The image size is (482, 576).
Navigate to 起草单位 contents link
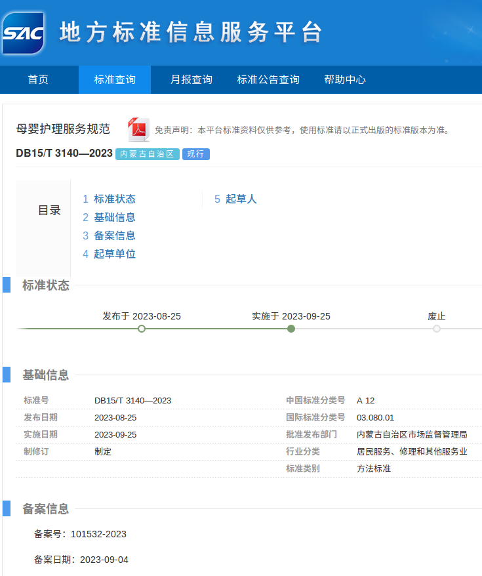[114, 254]
